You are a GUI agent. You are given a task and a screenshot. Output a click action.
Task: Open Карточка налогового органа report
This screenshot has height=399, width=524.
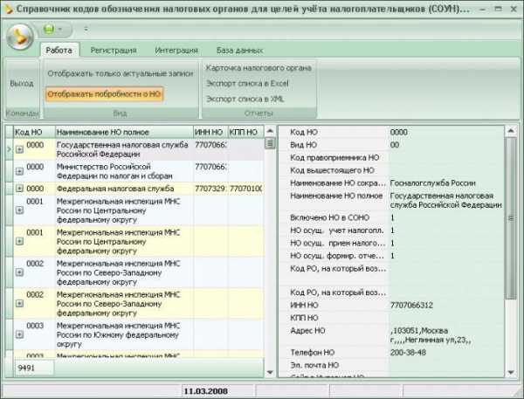click(258, 67)
